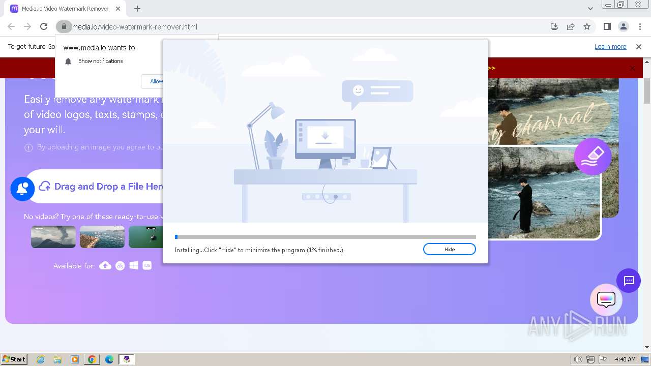651x366 pixels.
Task: Switch to installer app in taskbar
Action: pos(126,359)
